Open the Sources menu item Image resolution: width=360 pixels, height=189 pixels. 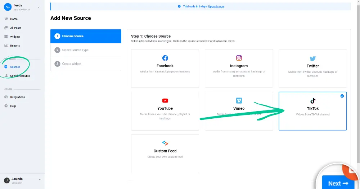pyautogui.click(x=15, y=67)
